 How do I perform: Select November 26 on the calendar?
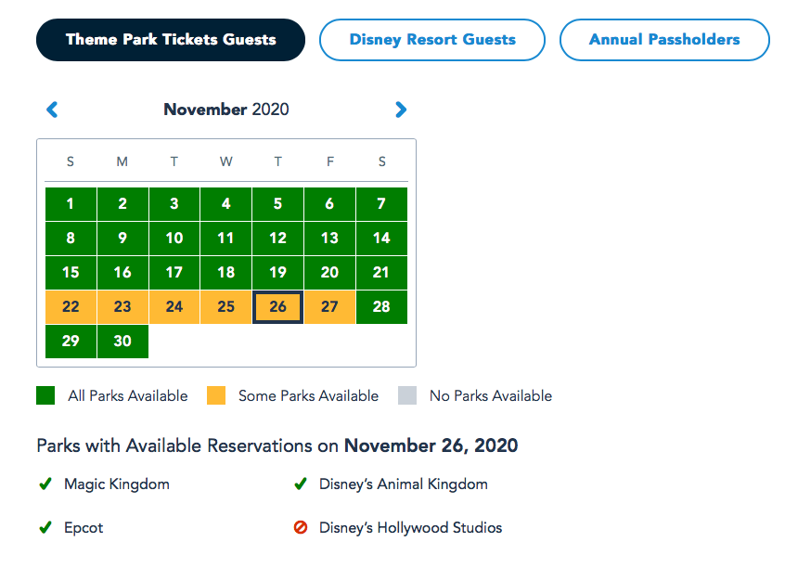[277, 307]
